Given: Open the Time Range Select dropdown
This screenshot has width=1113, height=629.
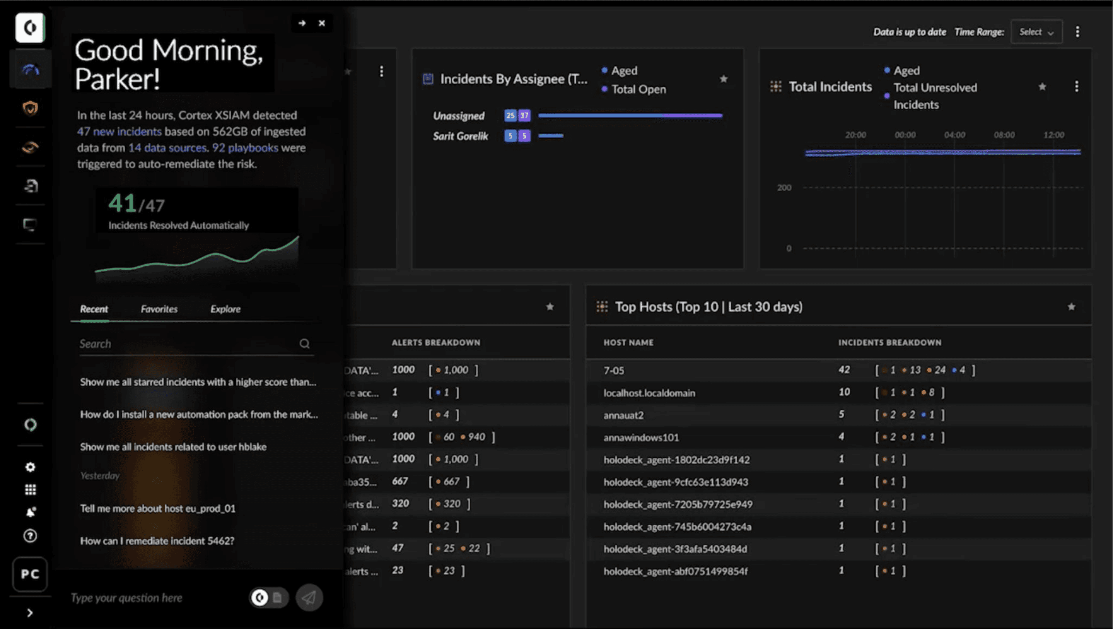Looking at the screenshot, I should [x=1036, y=32].
